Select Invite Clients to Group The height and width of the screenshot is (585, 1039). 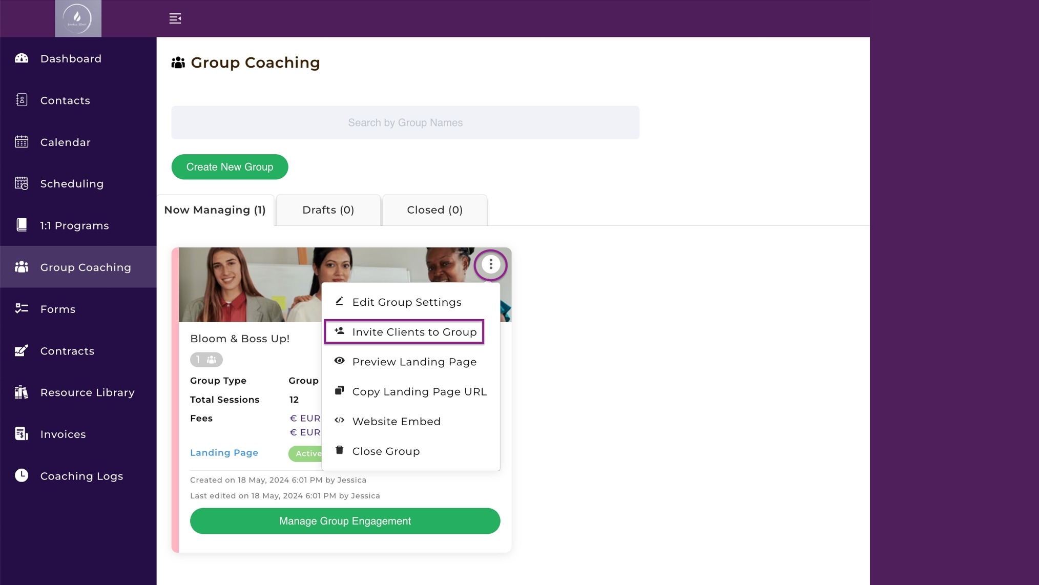coord(404,332)
